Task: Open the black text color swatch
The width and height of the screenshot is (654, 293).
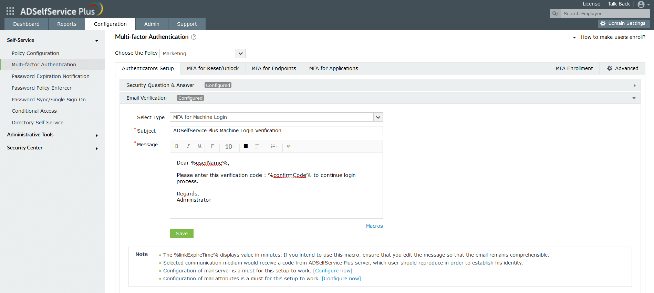Action: coord(246,146)
